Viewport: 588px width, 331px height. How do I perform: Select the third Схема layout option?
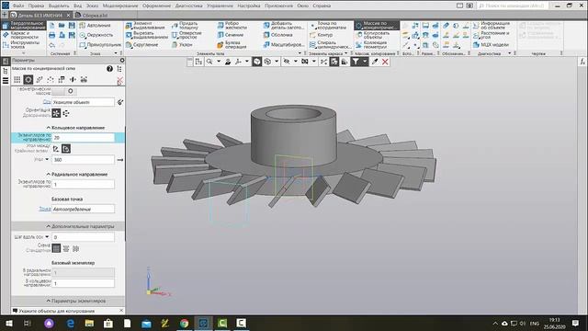click(x=75, y=248)
